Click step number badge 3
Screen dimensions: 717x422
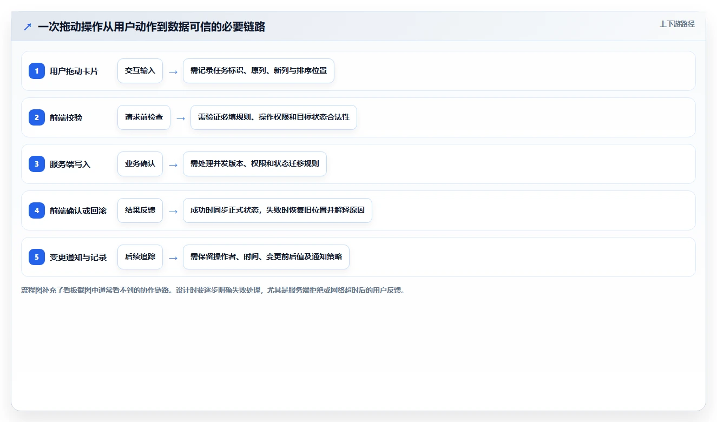click(x=37, y=164)
